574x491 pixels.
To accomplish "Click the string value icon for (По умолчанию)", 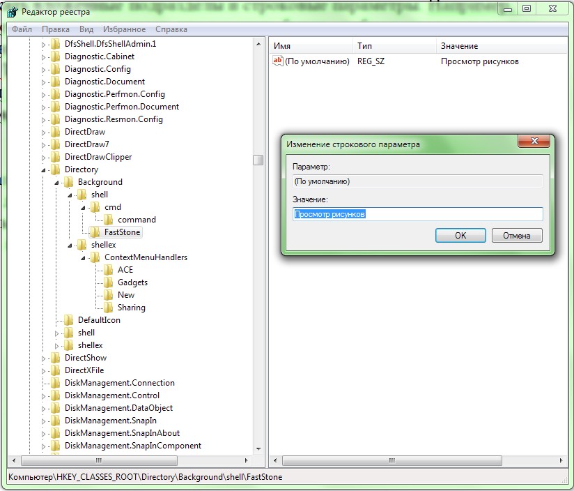I will click(278, 61).
